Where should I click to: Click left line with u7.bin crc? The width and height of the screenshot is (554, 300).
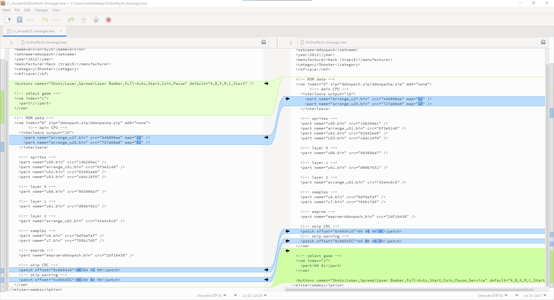click(x=61, y=240)
